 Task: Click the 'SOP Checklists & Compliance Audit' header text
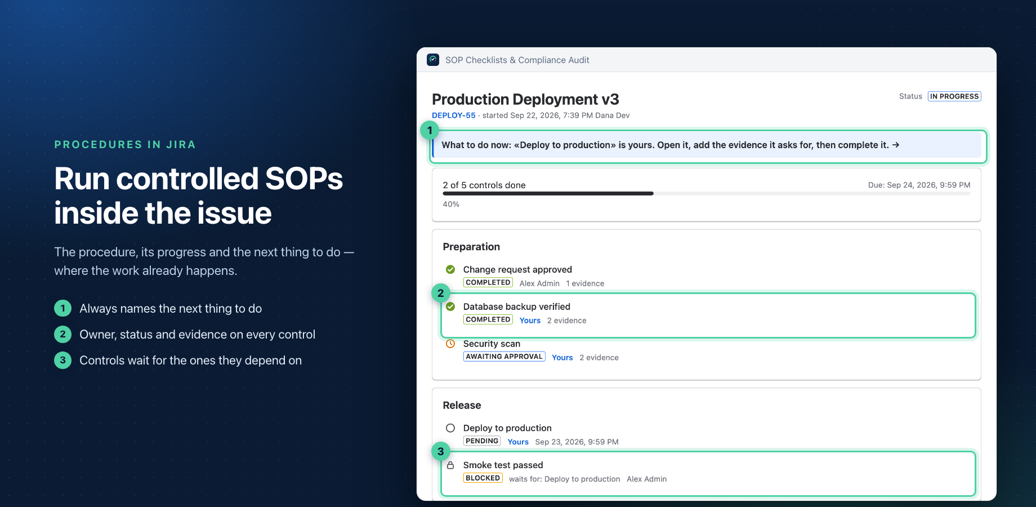(517, 60)
